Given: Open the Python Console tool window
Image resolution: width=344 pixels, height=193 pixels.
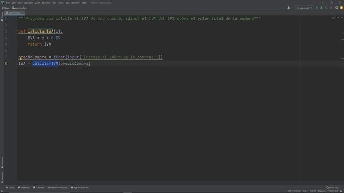Looking at the screenshot, I should pyautogui.click(x=80, y=188).
